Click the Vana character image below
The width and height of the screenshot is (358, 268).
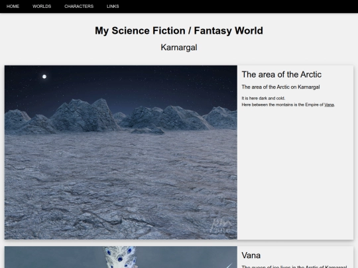click(121, 257)
